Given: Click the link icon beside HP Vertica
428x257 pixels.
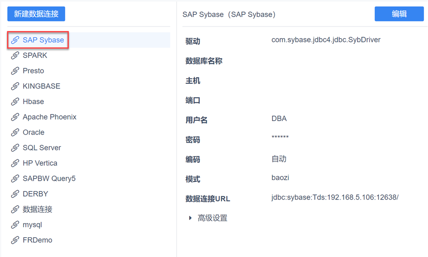Looking at the screenshot, I should point(15,164).
